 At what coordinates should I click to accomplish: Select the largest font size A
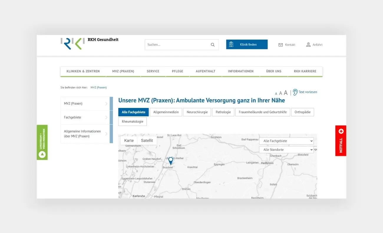(x=285, y=93)
